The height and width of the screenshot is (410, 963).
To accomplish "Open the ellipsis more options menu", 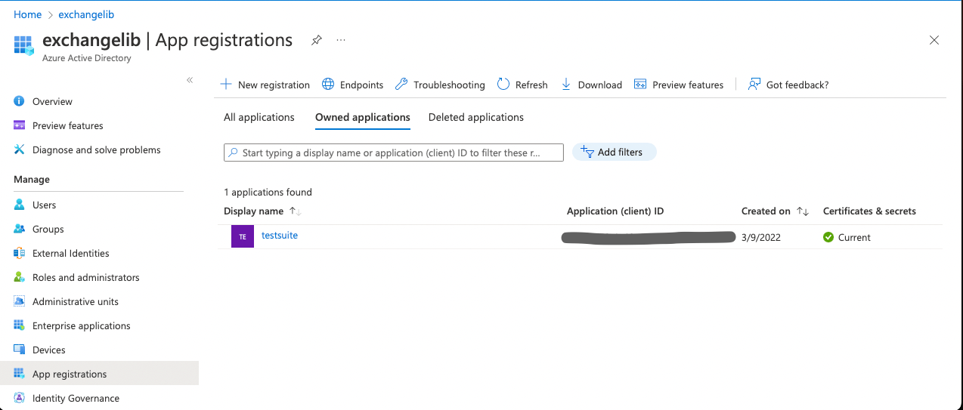I will [x=341, y=40].
